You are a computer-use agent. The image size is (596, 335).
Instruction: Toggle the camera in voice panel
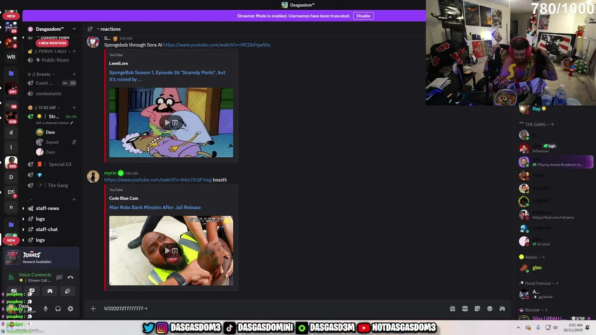pyautogui.click(x=14, y=291)
